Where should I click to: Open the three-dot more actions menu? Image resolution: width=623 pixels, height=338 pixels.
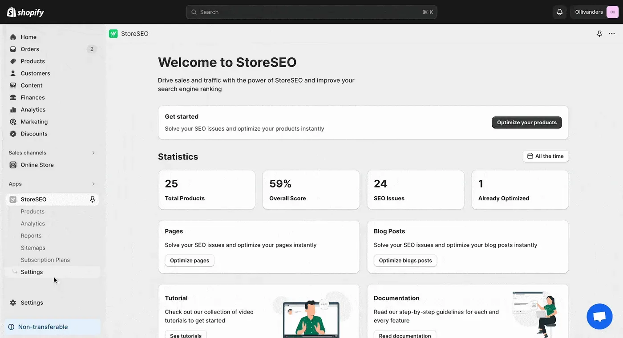[x=611, y=34]
